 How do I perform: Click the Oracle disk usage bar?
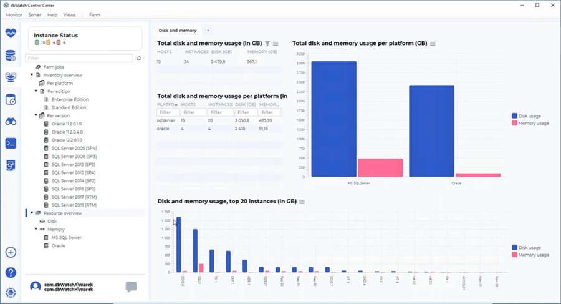click(431, 131)
